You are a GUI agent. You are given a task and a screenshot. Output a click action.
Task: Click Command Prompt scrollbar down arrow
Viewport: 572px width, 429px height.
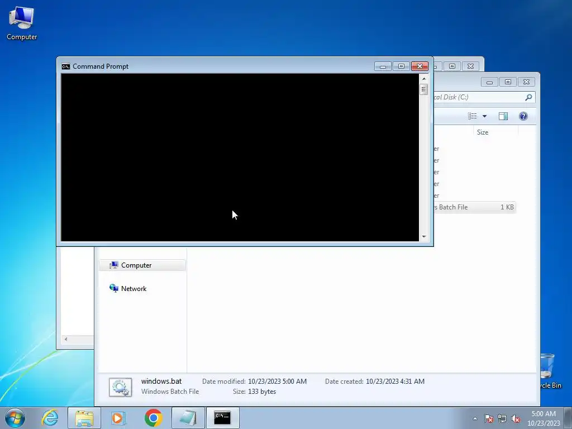tap(423, 236)
